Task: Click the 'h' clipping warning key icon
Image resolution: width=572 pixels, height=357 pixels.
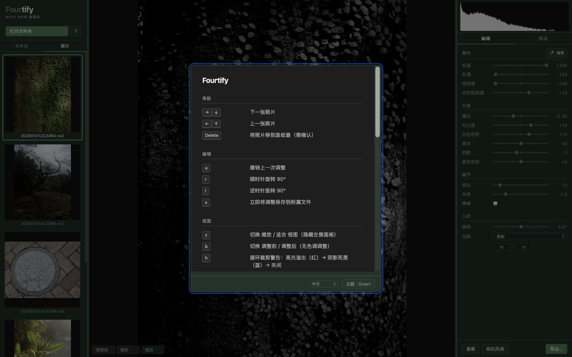Action: coord(206,258)
